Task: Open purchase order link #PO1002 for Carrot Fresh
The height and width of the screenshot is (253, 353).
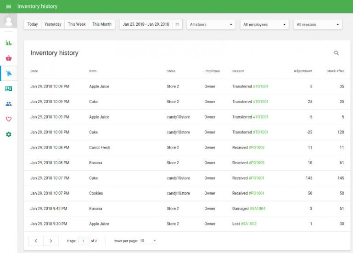Action: pyautogui.click(x=257, y=148)
